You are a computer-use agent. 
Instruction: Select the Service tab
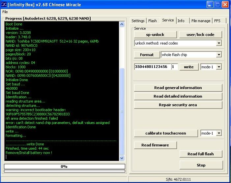click(x=168, y=20)
